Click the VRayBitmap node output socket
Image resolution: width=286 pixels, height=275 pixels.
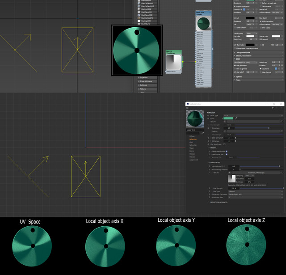coord(183,62)
